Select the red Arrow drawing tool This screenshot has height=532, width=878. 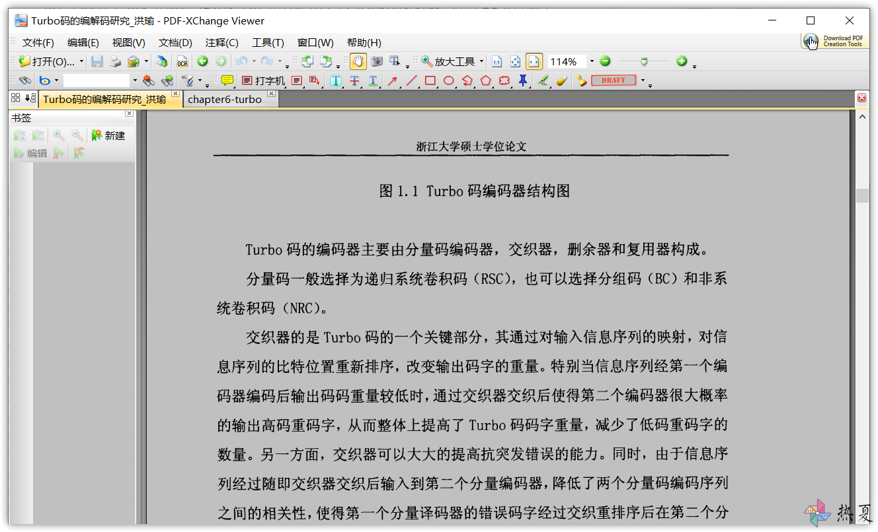tap(393, 81)
